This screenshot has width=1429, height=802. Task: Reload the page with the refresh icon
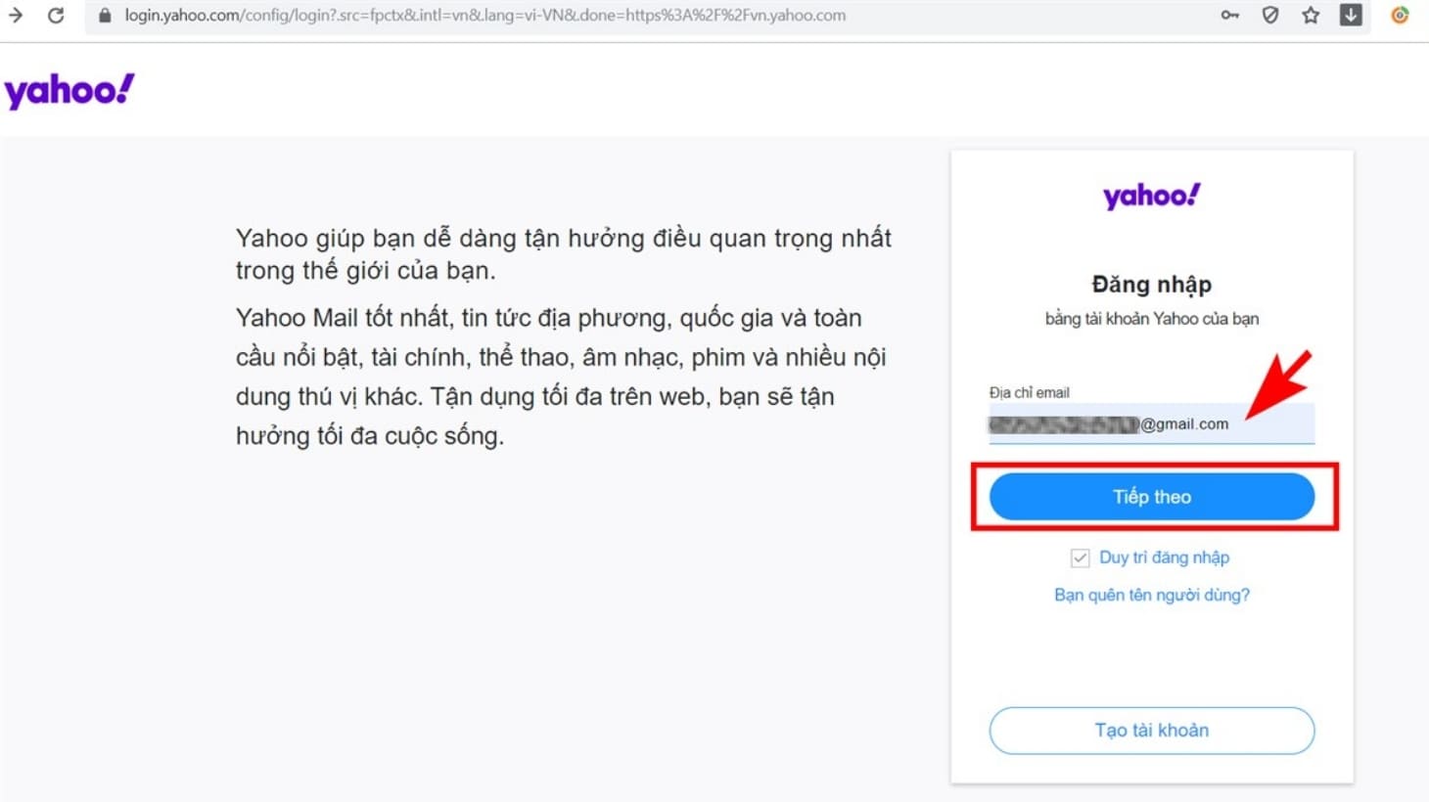tap(56, 15)
